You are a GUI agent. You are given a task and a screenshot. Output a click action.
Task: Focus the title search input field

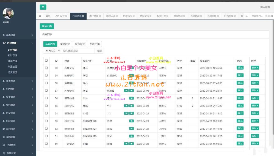78,51
